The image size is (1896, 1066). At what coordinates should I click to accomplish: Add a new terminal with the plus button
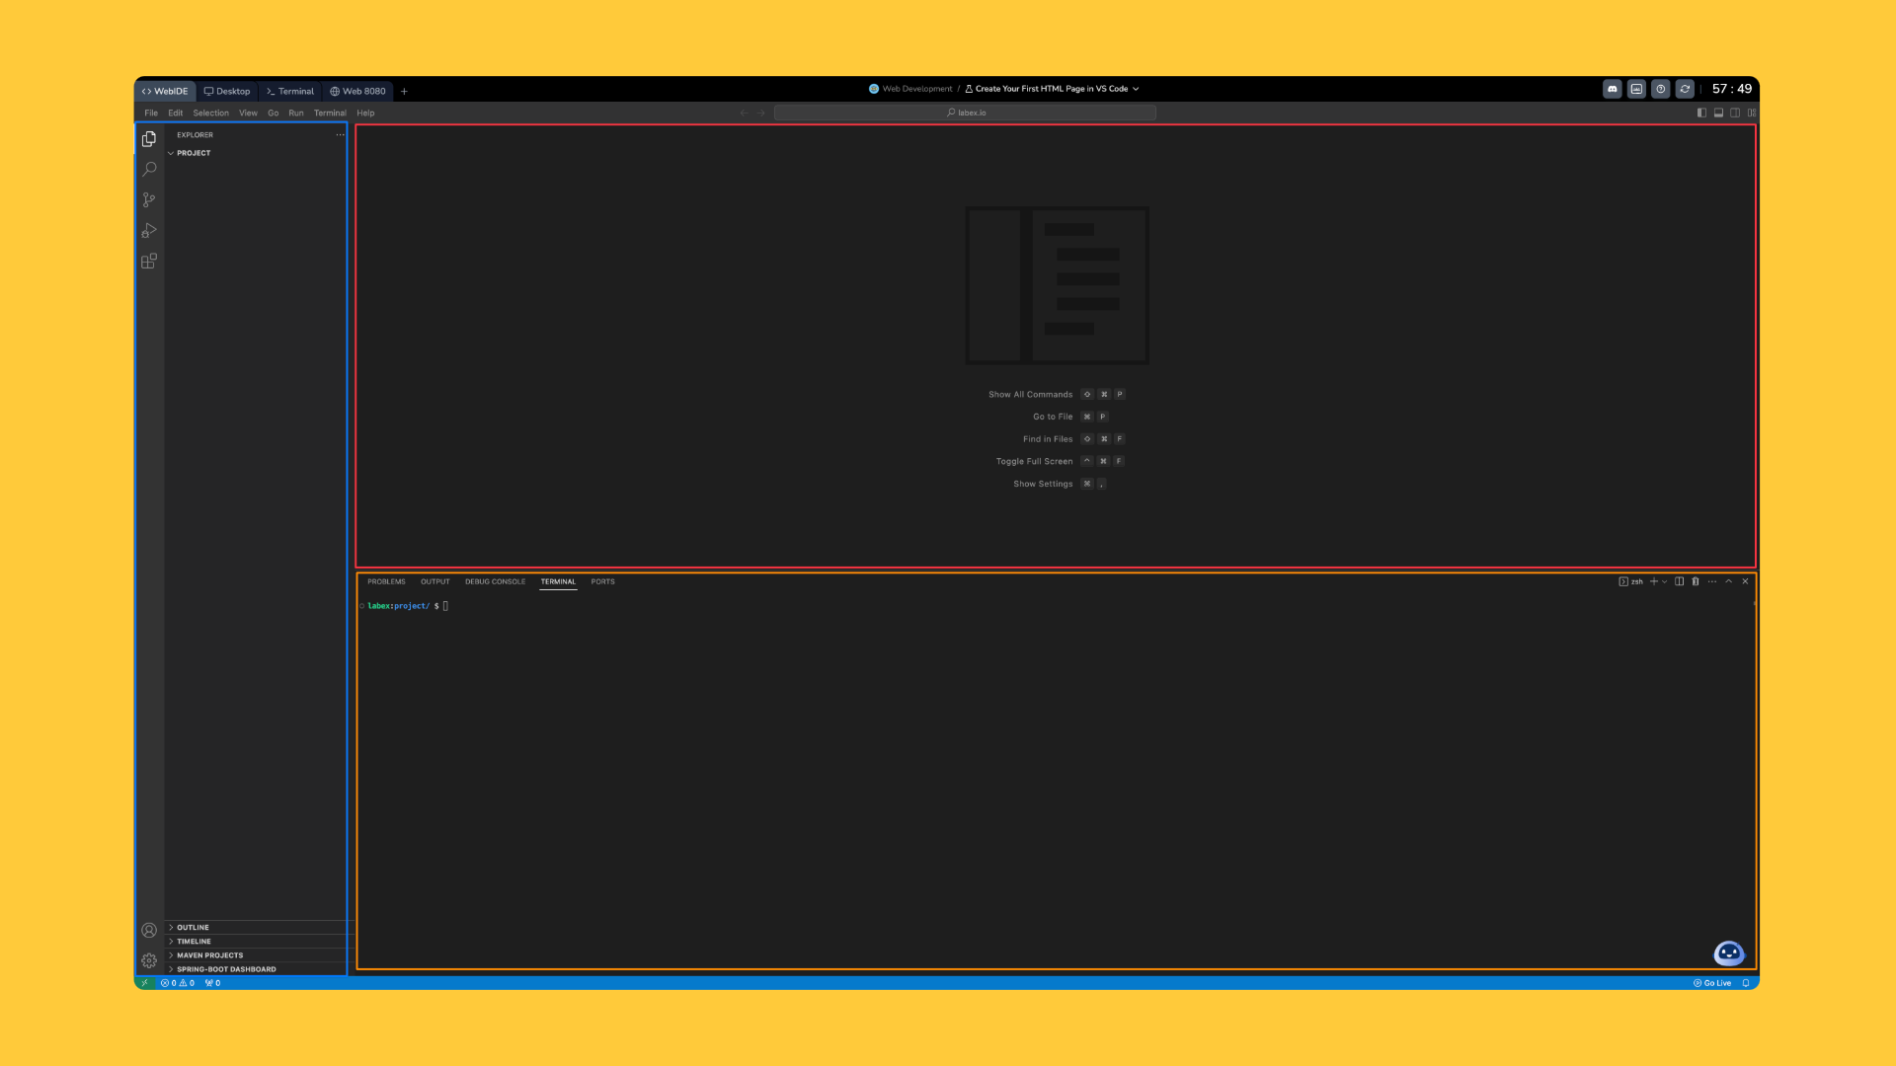(1654, 581)
